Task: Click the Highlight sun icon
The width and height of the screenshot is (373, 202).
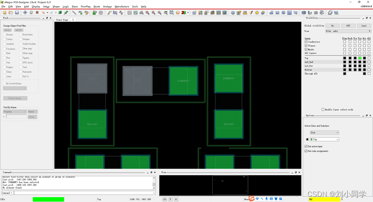Action: (257, 12)
